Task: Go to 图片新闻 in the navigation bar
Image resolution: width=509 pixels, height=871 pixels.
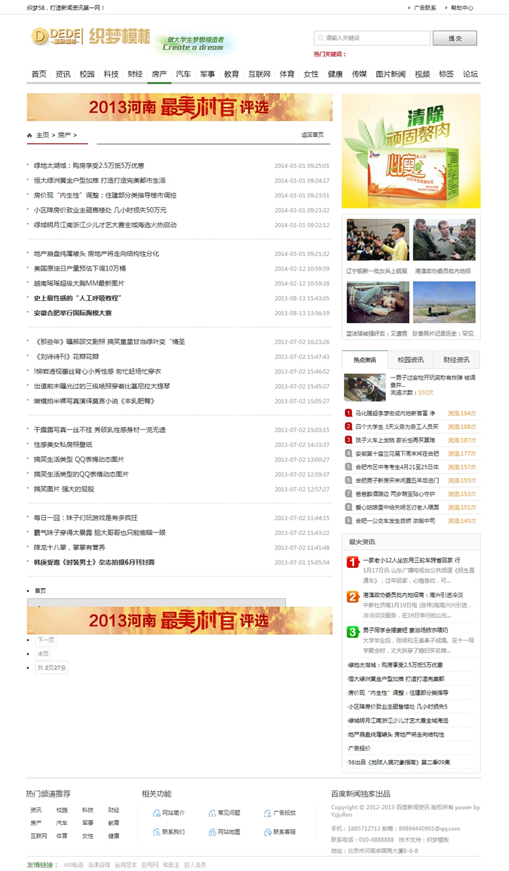Action: coord(390,74)
